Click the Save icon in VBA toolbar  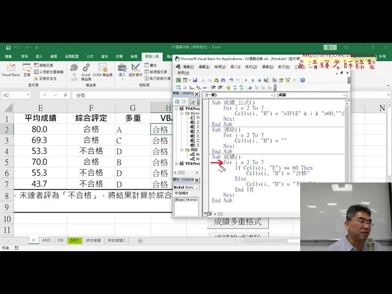[195, 80]
